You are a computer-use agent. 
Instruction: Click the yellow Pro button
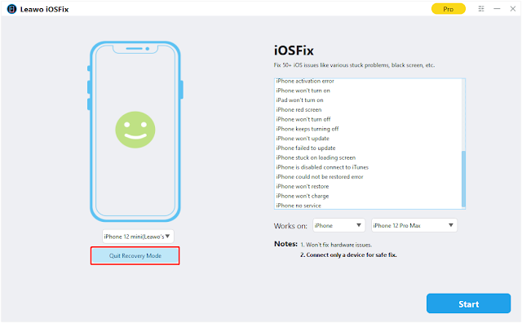(448, 9)
